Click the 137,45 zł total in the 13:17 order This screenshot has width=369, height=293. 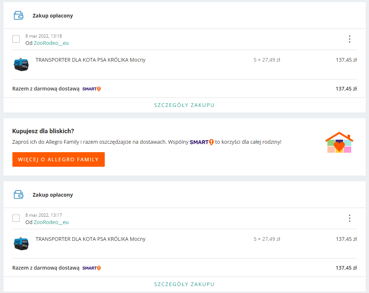click(346, 268)
